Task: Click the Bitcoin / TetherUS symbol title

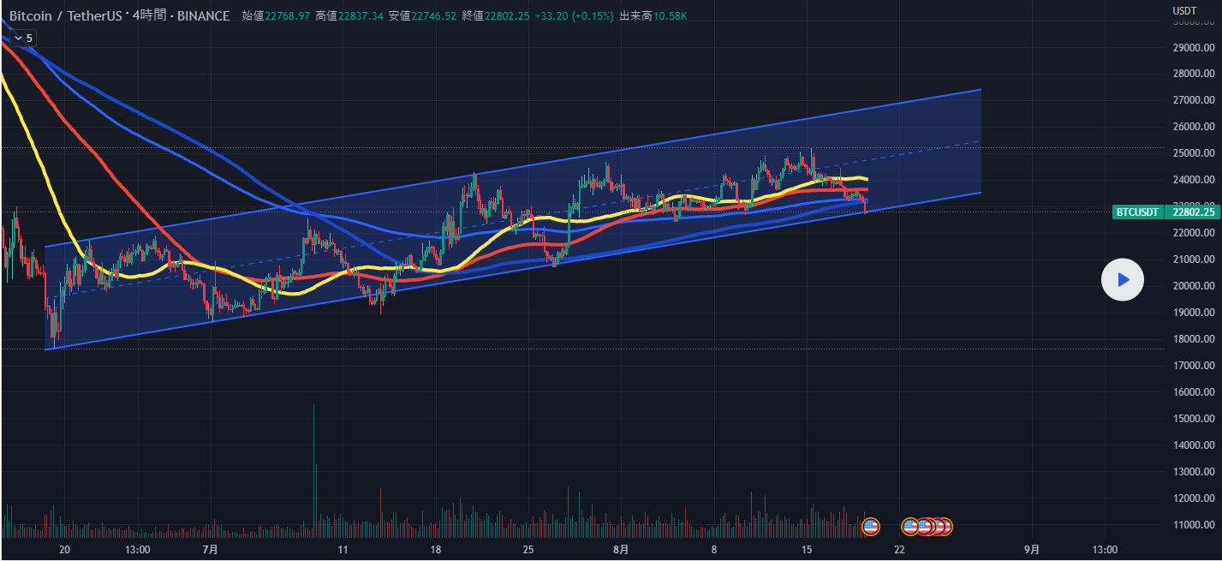Action: [x=65, y=15]
